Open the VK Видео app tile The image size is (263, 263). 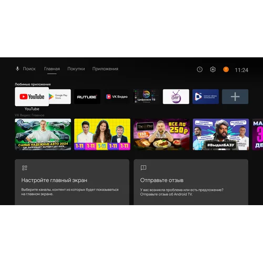pos(117,97)
